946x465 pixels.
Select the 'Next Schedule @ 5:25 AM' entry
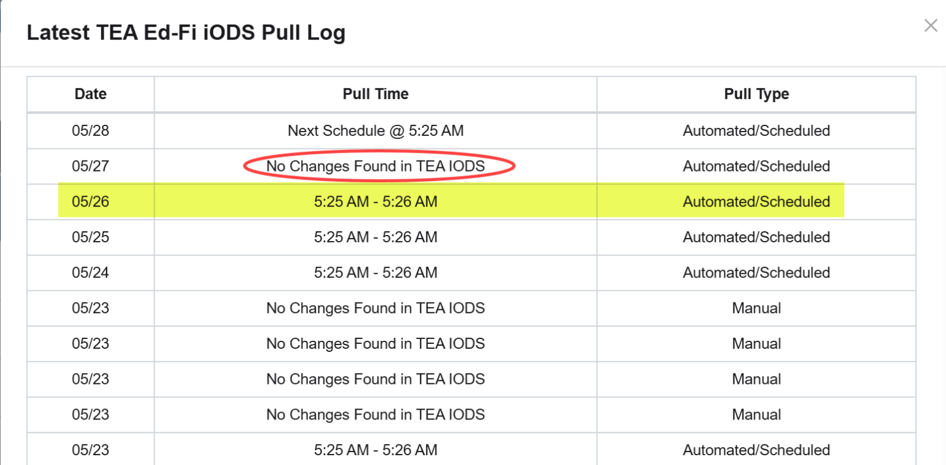click(375, 130)
